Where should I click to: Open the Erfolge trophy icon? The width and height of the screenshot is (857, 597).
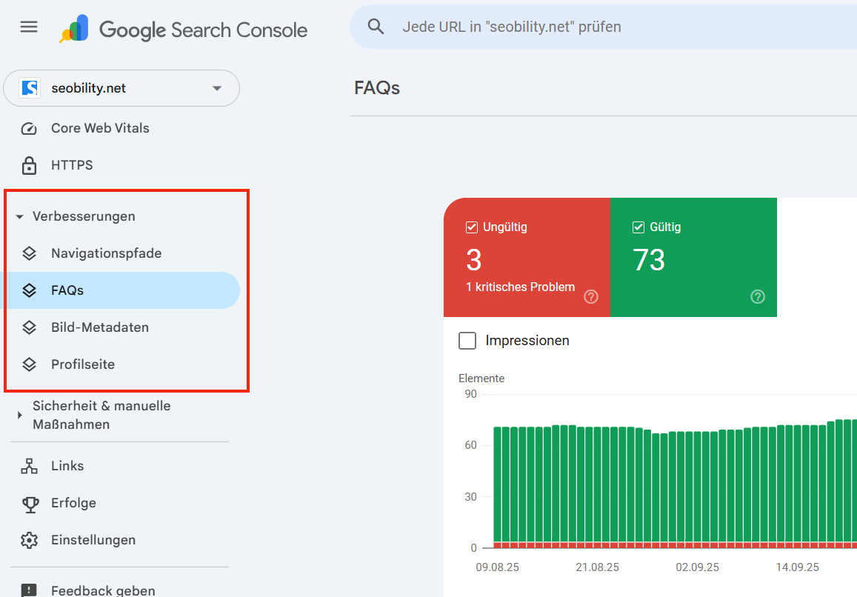(28, 502)
